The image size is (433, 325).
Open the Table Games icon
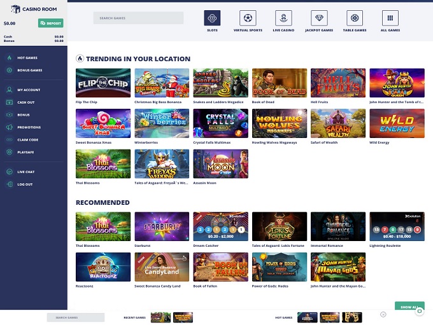pyautogui.click(x=355, y=18)
